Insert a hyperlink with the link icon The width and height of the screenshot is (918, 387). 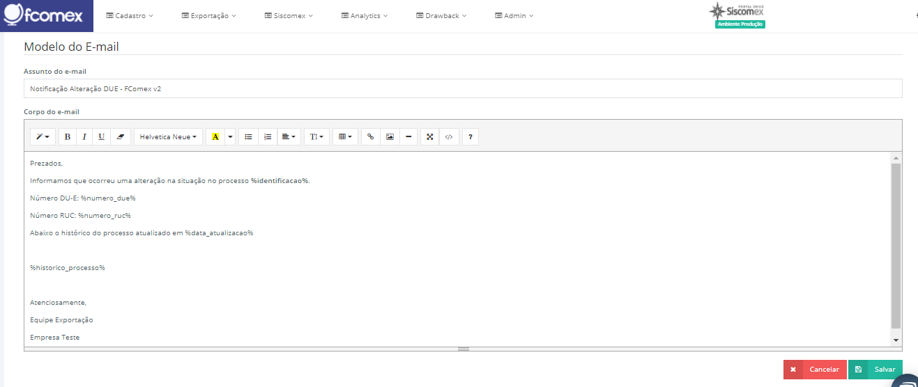coord(371,136)
